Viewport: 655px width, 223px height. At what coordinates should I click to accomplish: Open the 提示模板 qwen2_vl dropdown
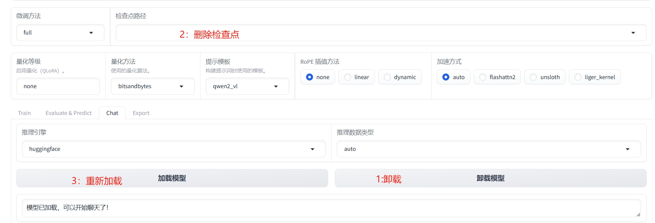click(247, 86)
